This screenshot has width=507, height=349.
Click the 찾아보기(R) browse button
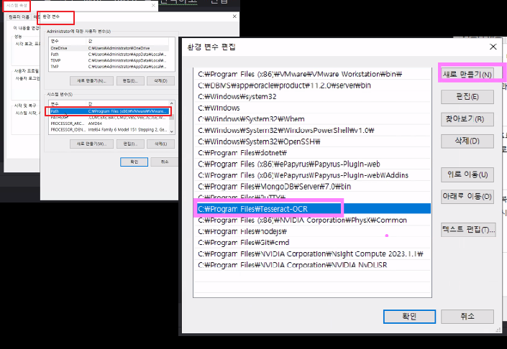pyautogui.click(x=467, y=118)
